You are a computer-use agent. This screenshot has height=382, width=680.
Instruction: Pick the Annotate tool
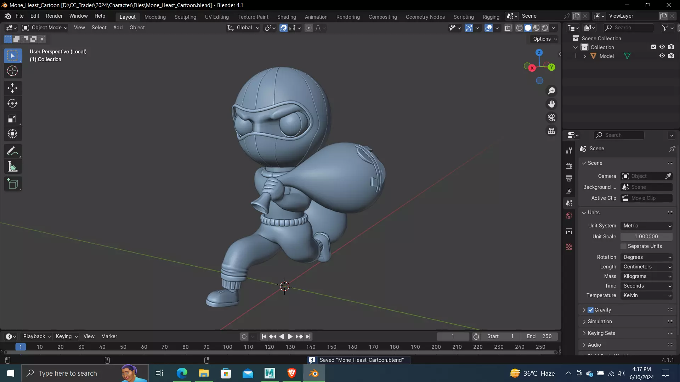[12, 151]
